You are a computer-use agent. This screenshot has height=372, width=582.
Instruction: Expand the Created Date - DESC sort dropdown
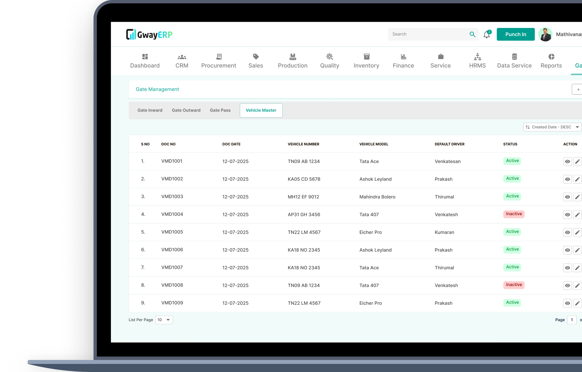tap(552, 127)
